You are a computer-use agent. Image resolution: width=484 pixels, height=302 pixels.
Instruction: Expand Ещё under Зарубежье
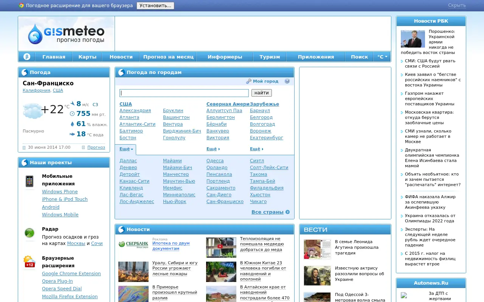[257, 149]
